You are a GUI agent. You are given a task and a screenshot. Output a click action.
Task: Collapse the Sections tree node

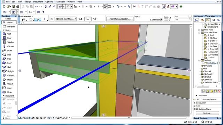[199, 60]
